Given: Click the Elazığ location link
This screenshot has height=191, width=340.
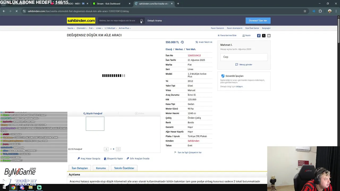Looking at the screenshot, I should (x=169, y=49).
